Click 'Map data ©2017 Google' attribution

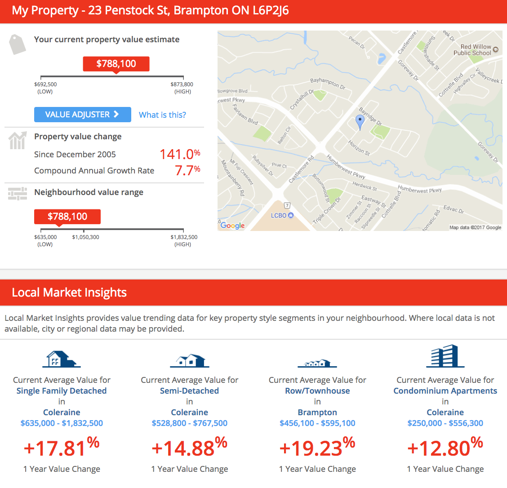coord(475,227)
